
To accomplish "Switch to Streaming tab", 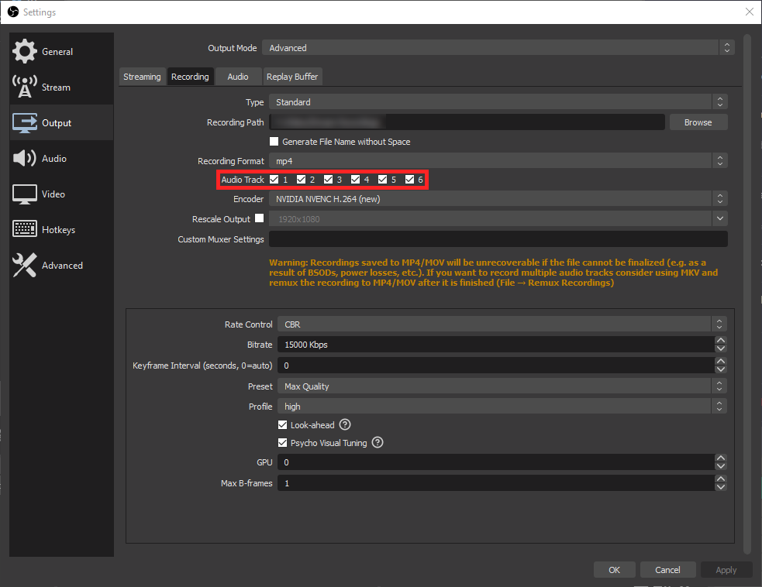I will pos(142,77).
